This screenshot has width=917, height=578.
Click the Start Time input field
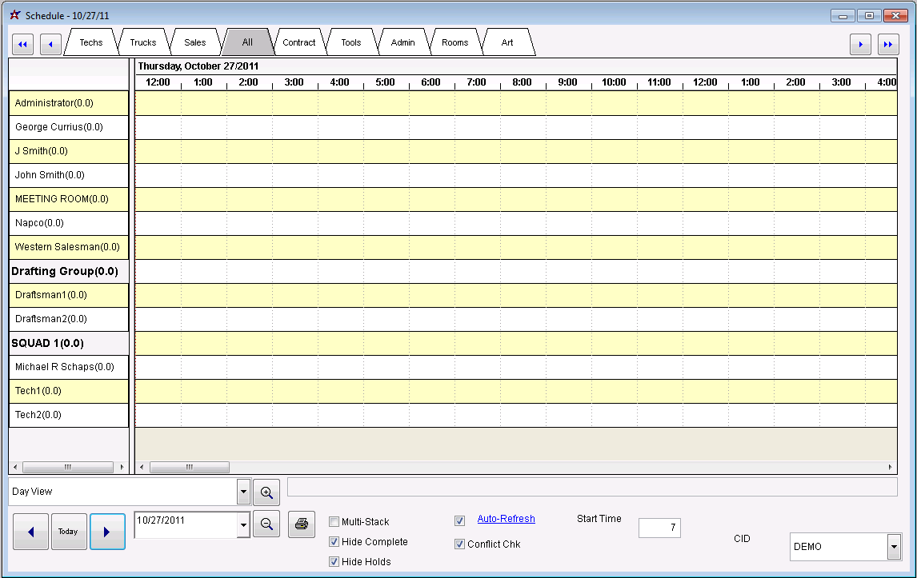click(x=659, y=528)
